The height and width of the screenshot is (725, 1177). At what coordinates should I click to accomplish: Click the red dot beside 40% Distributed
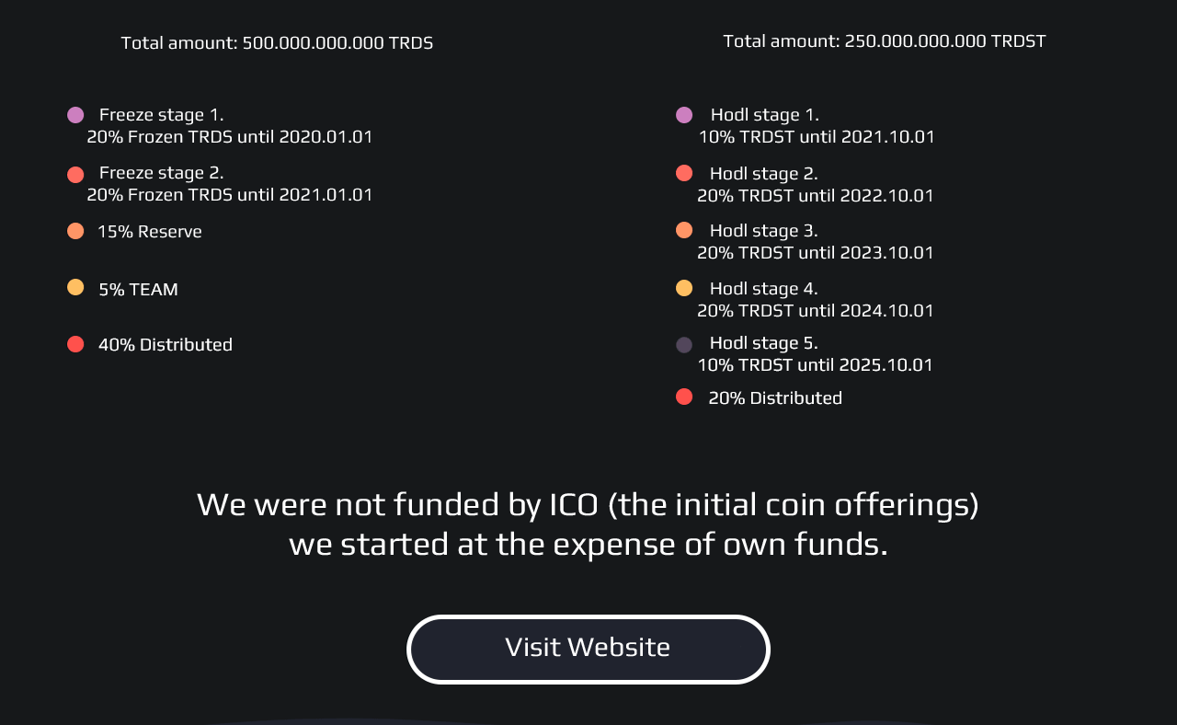[75, 344]
